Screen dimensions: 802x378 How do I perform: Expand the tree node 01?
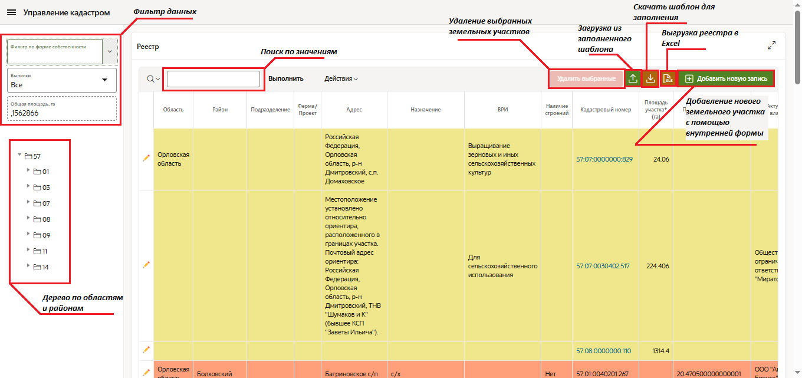28,171
